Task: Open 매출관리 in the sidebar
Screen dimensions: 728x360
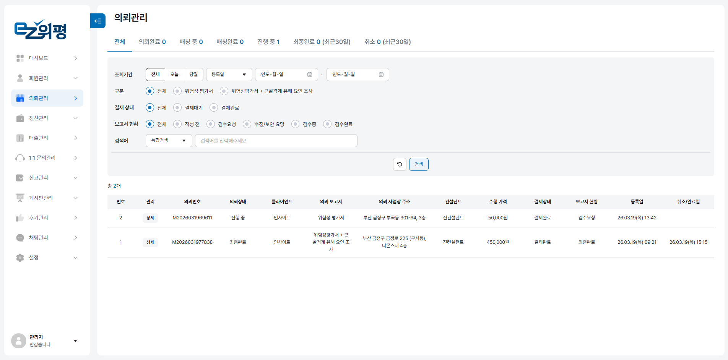Action: [x=47, y=138]
